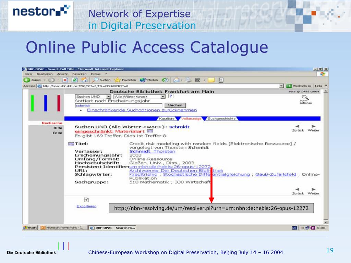The height and width of the screenshot is (263, 351).
Task: Click the Materialart icon after eingeschränkt
Action: tap(150, 131)
